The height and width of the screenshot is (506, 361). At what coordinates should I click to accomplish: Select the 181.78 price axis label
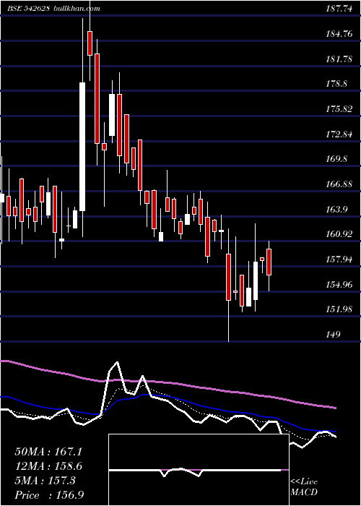pyautogui.click(x=339, y=59)
